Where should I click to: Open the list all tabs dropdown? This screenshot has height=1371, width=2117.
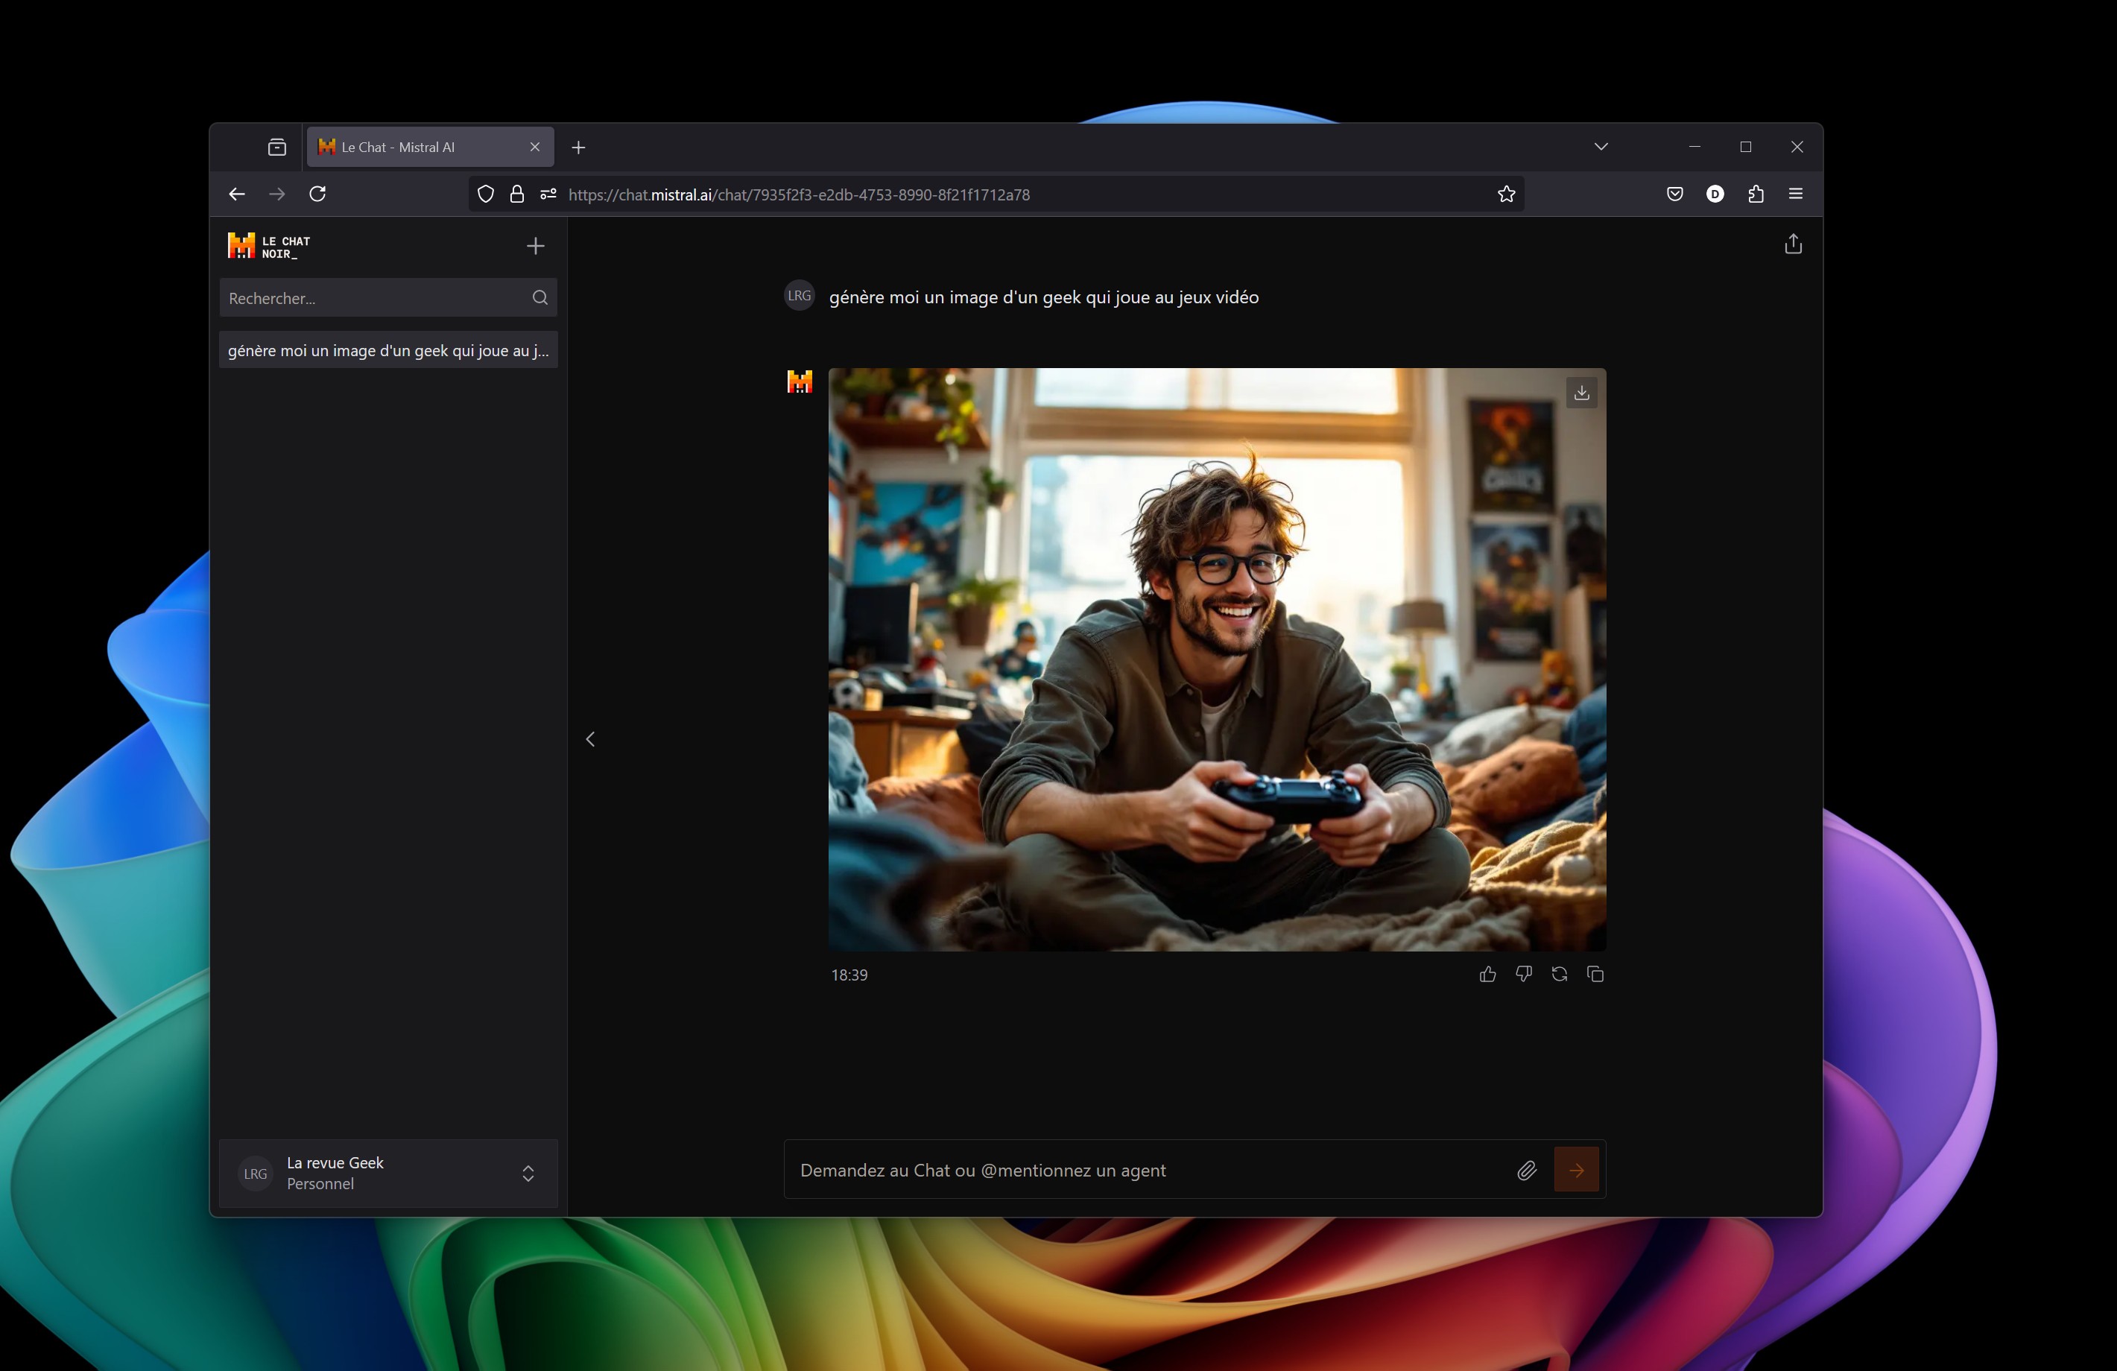(1600, 147)
